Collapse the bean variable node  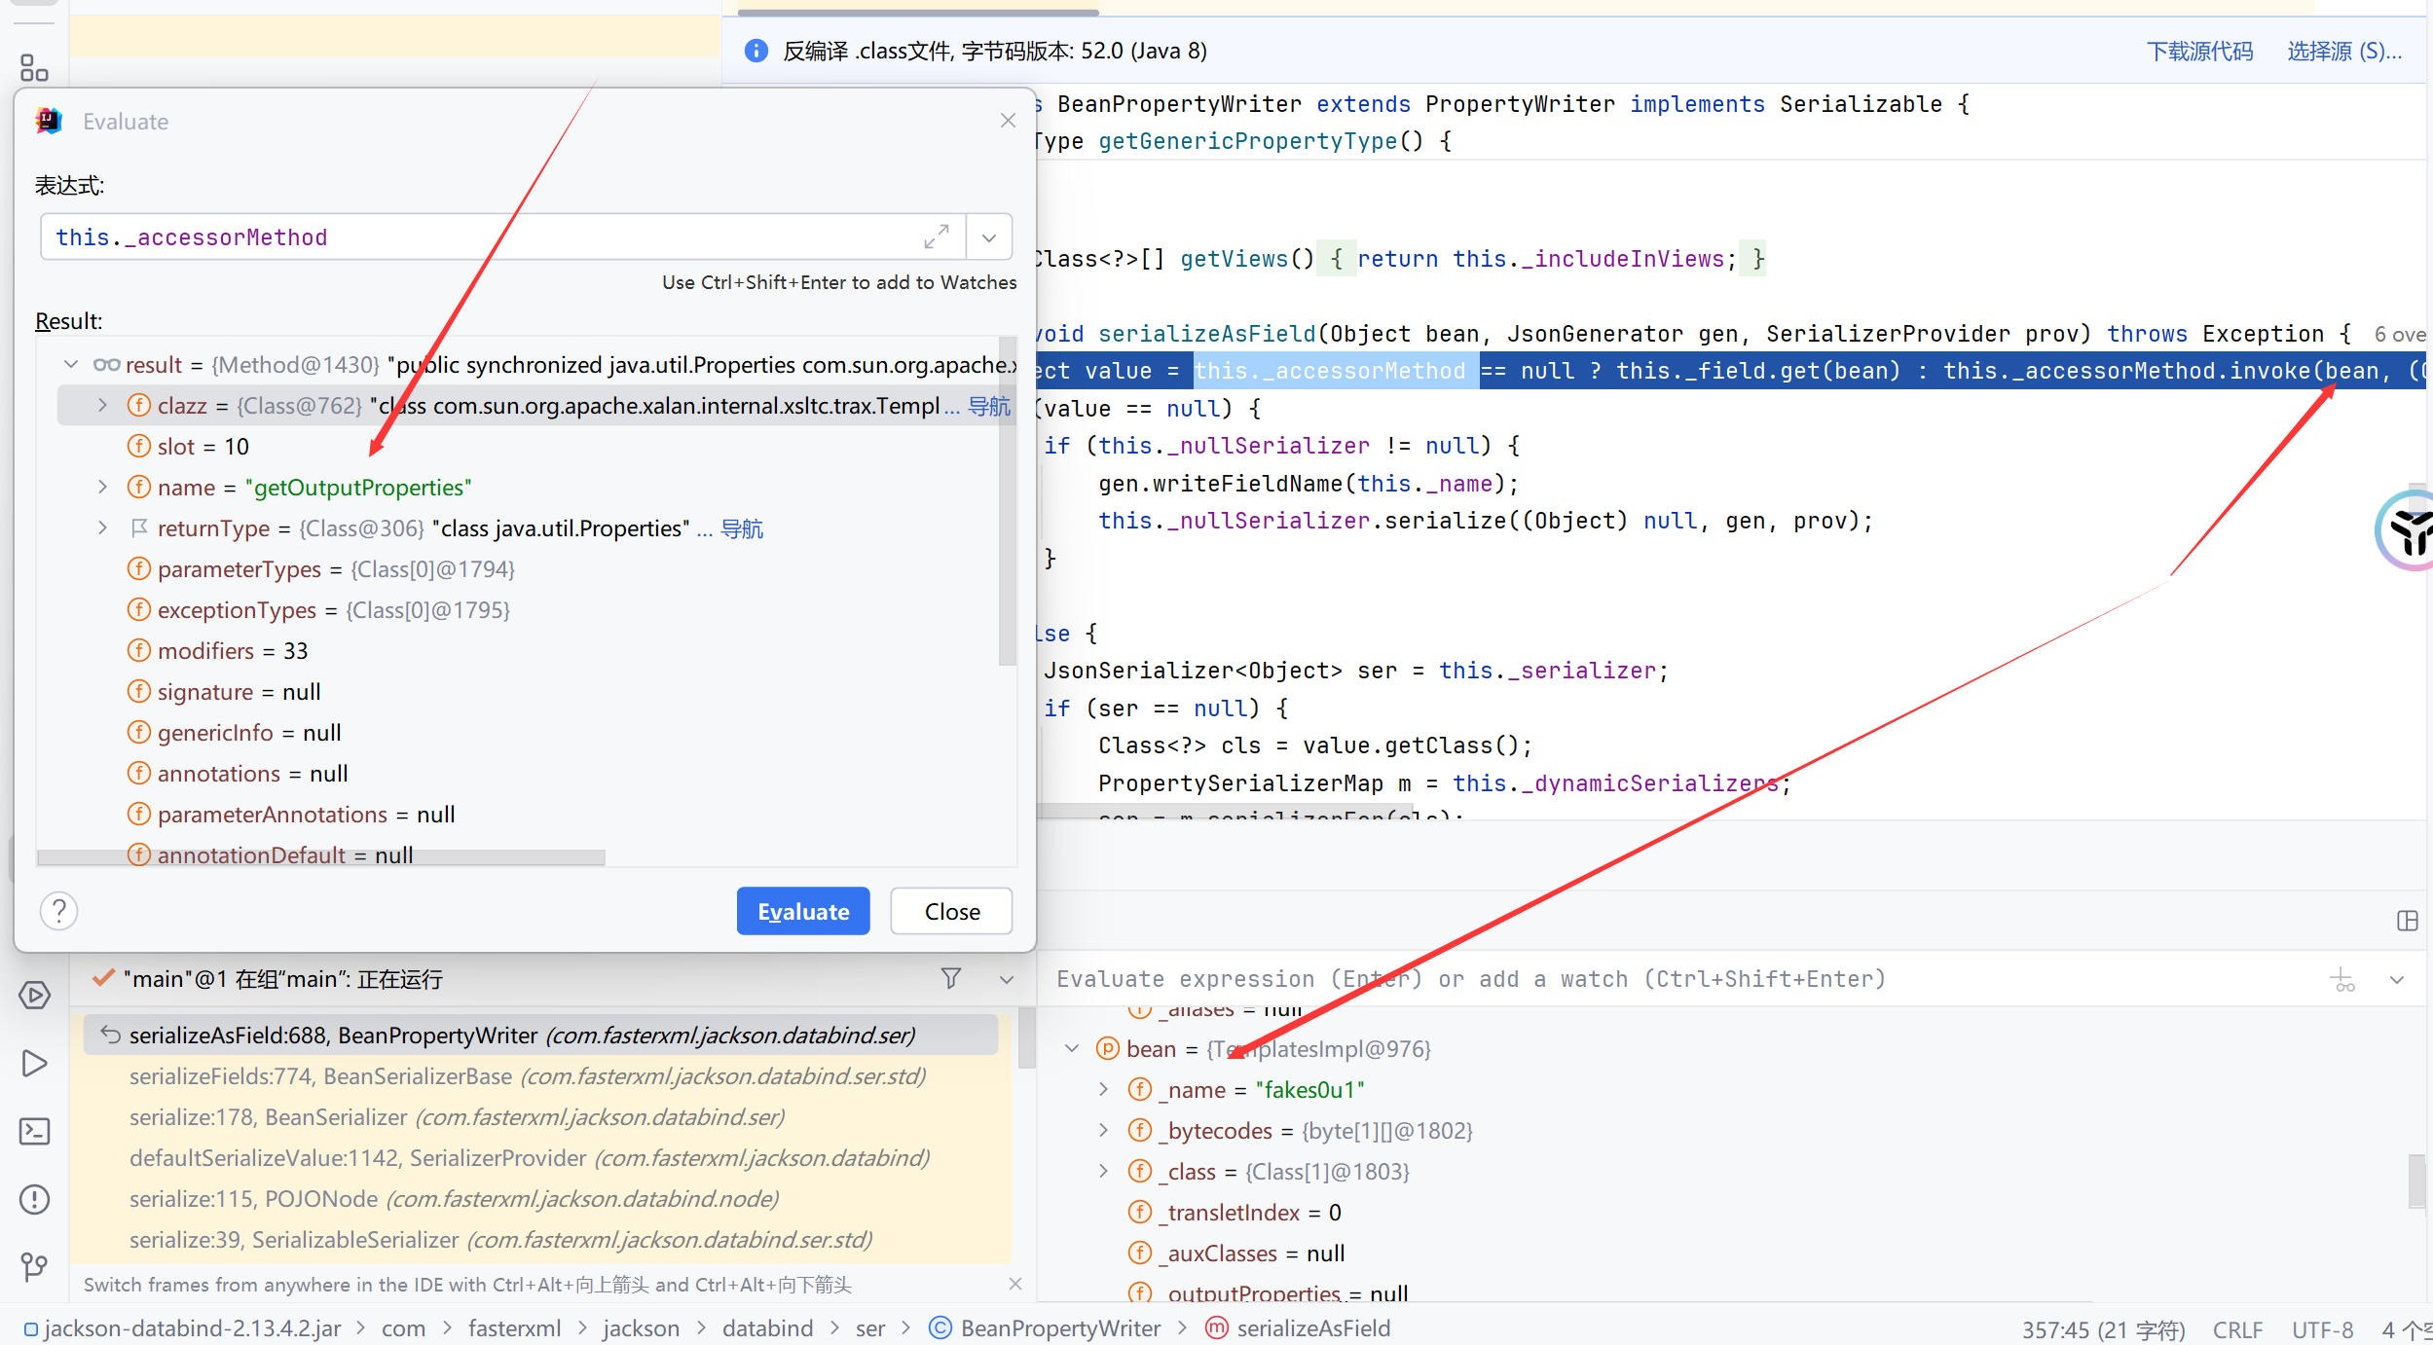1072,1048
